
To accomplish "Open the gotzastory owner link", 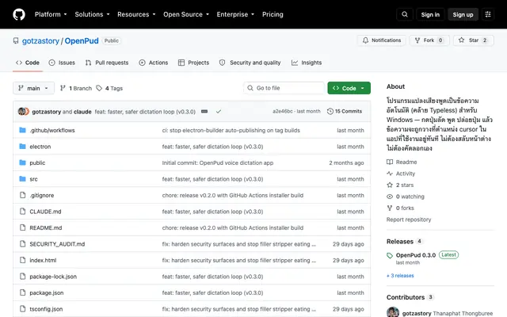I will click(40, 41).
